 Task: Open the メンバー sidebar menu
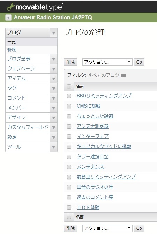coord(28,108)
